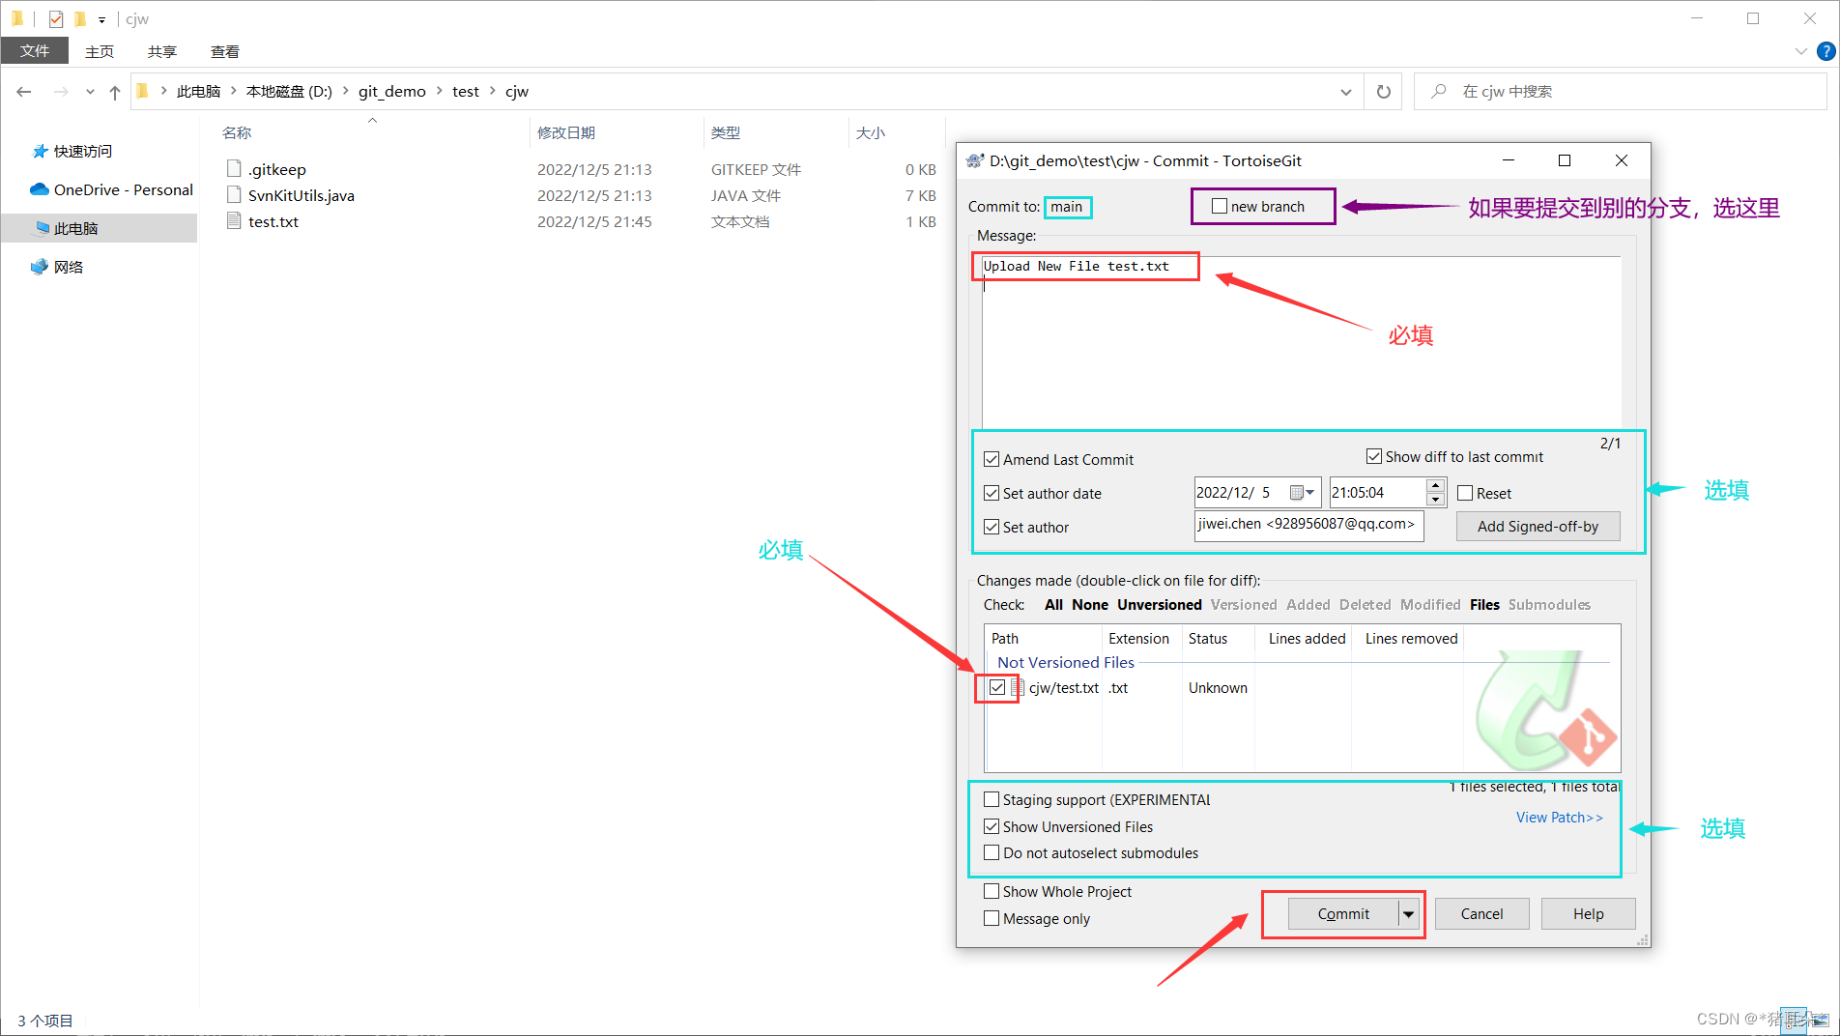Select test.txt in the Explorer file list
Viewport: 1840px width, 1036px height.
pyautogui.click(x=273, y=221)
